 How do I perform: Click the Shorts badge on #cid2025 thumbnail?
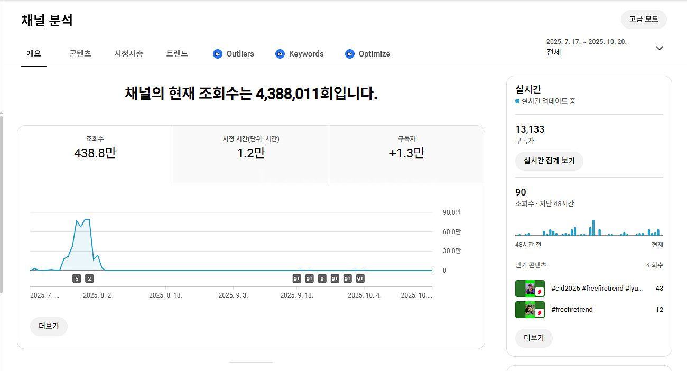(540, 292)
